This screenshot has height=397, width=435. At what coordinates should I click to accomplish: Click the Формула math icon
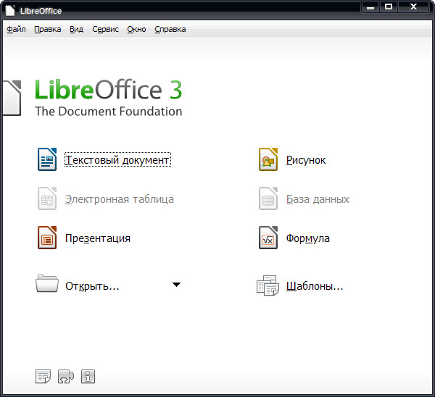point(268,238)
